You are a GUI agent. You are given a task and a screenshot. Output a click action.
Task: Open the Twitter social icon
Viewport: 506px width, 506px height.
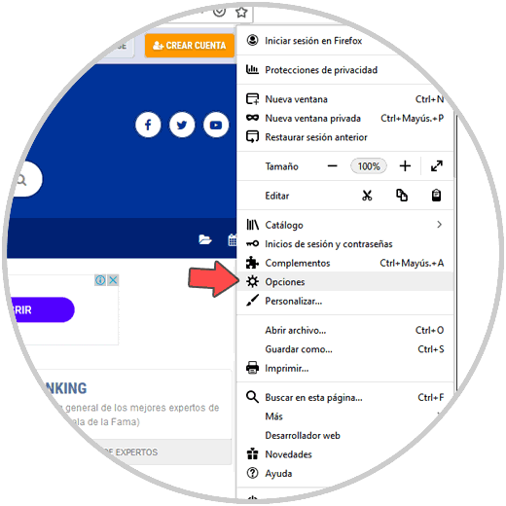click(x=182, y=125)
